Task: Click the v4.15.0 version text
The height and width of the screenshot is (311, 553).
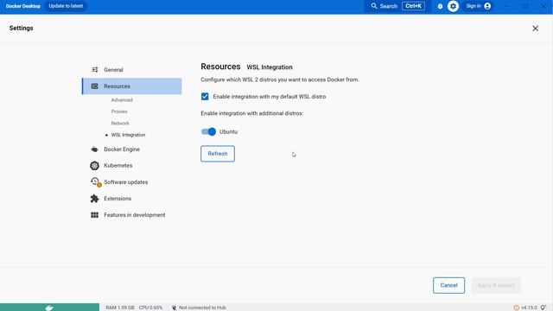Action: (x=529, y=308)
